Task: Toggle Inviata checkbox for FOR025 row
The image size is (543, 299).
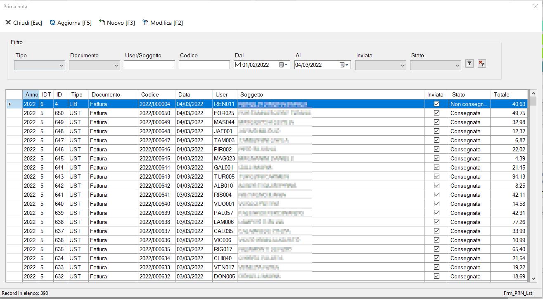Action: (436, 113)
